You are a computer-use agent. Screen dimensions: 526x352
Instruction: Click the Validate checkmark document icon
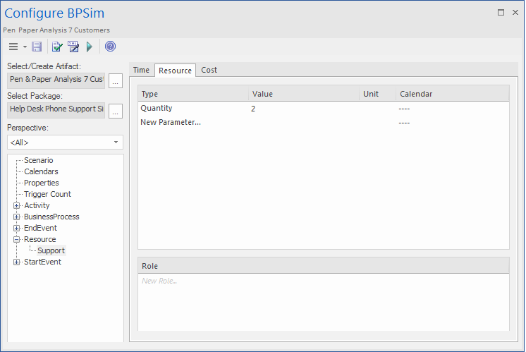58,47
